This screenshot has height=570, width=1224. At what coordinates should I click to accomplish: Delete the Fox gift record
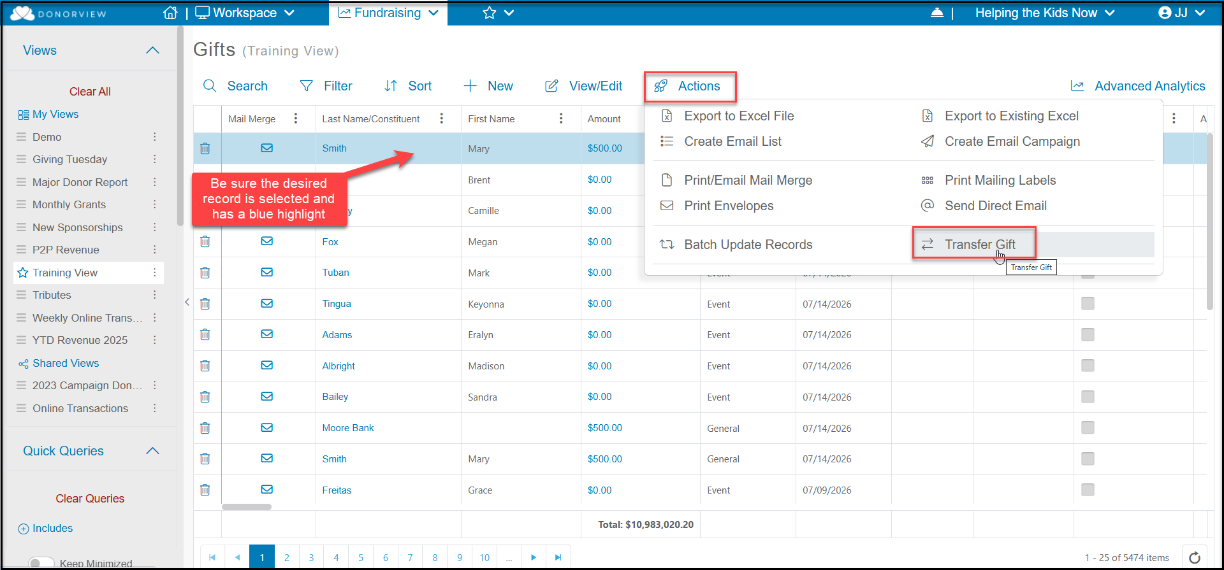(205, 241)
